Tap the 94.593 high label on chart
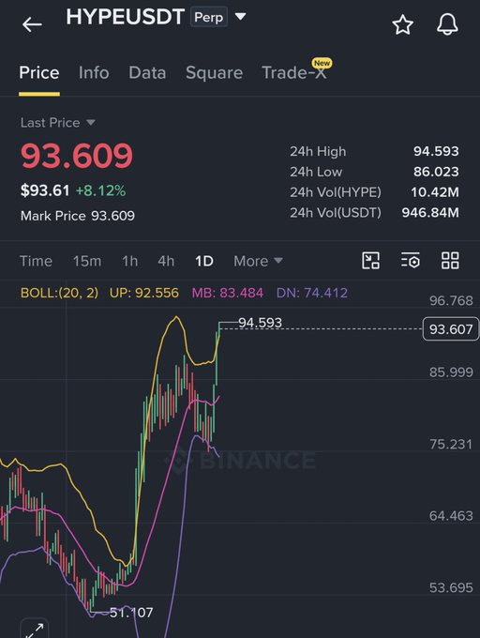The image size is (480, 638). (260, 323)
